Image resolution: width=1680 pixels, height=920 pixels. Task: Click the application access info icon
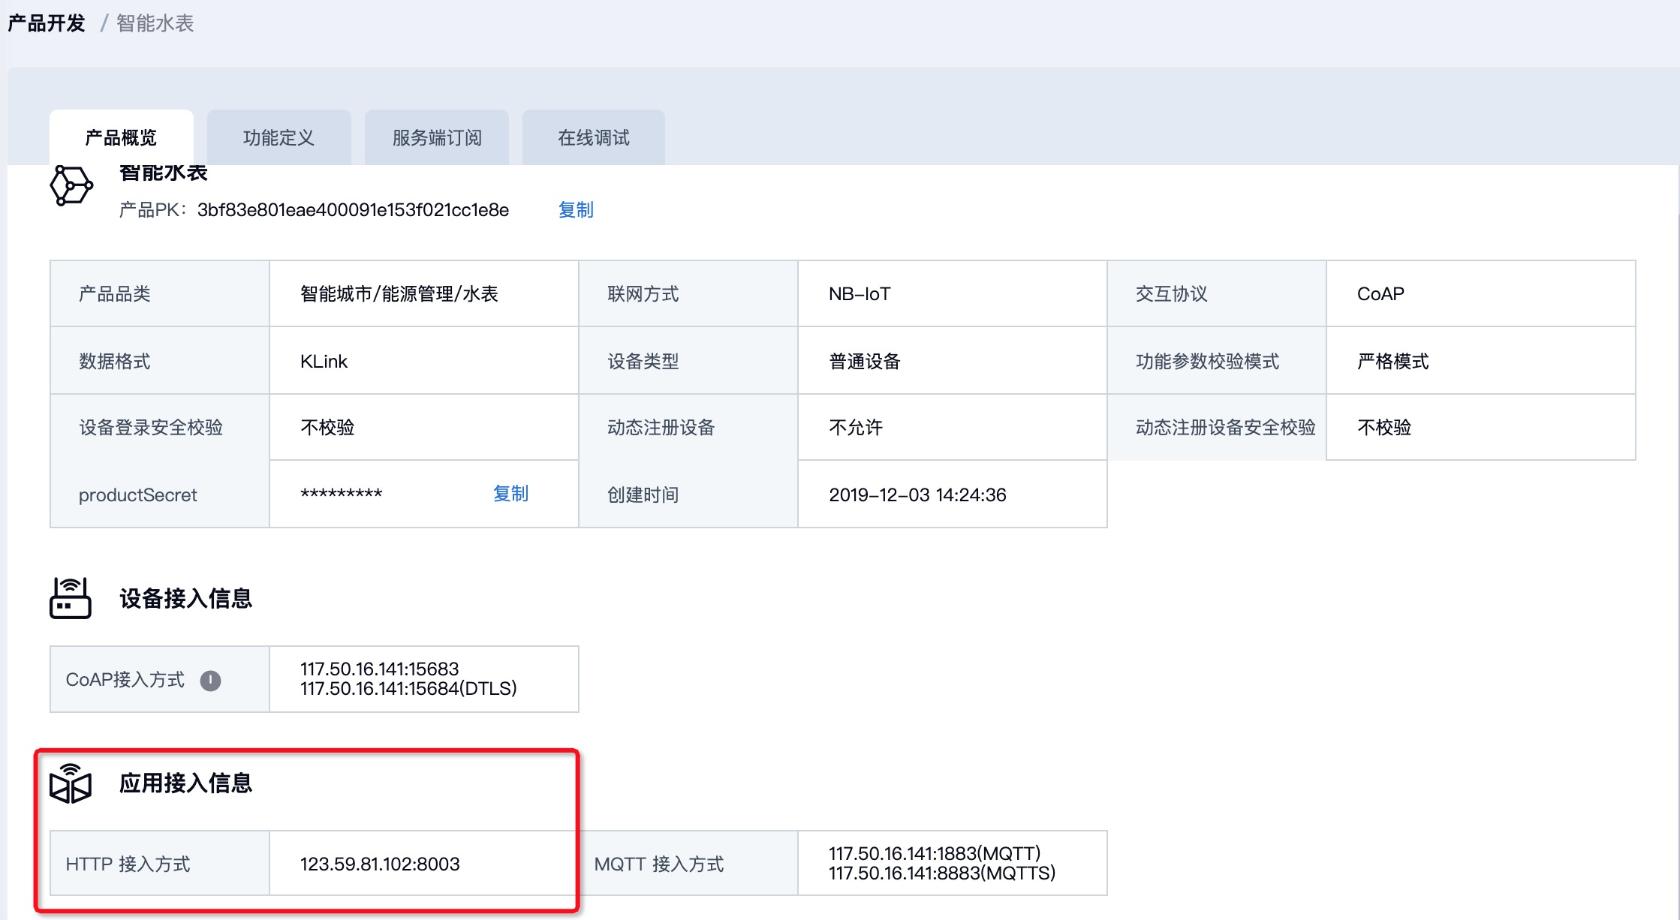71,783
